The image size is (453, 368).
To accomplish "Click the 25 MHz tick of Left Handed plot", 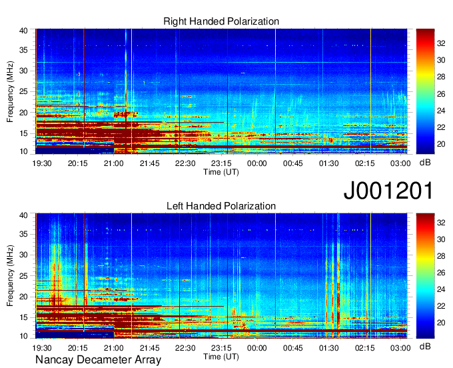I will click(23, 276).
